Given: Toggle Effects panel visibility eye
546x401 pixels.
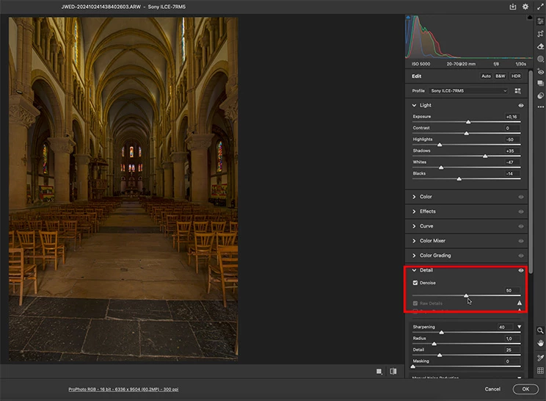Looking at the screenshot, I should pyautogui.click(x=521, y=212).
